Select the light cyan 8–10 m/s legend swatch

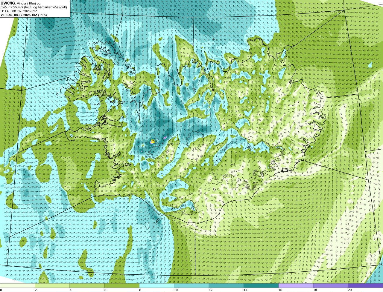pyautogui.click(x=156, y=286)
